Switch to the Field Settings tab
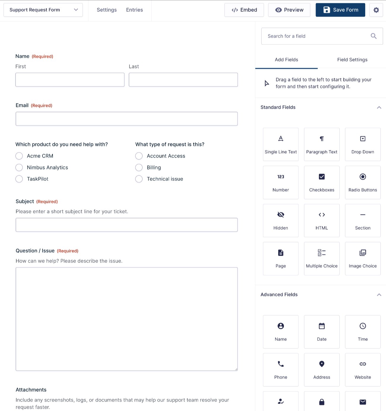The height and width of the screenshot is (411, 386). click(352, 60)
